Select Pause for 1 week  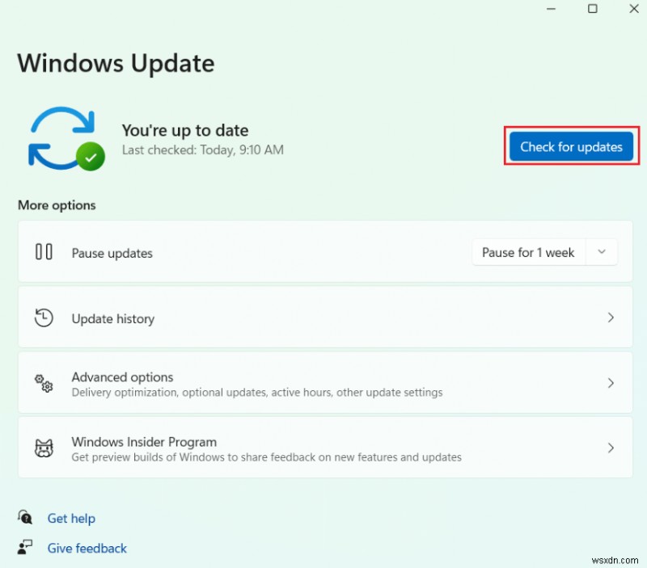pyautogui.click(x=527, y=252)
